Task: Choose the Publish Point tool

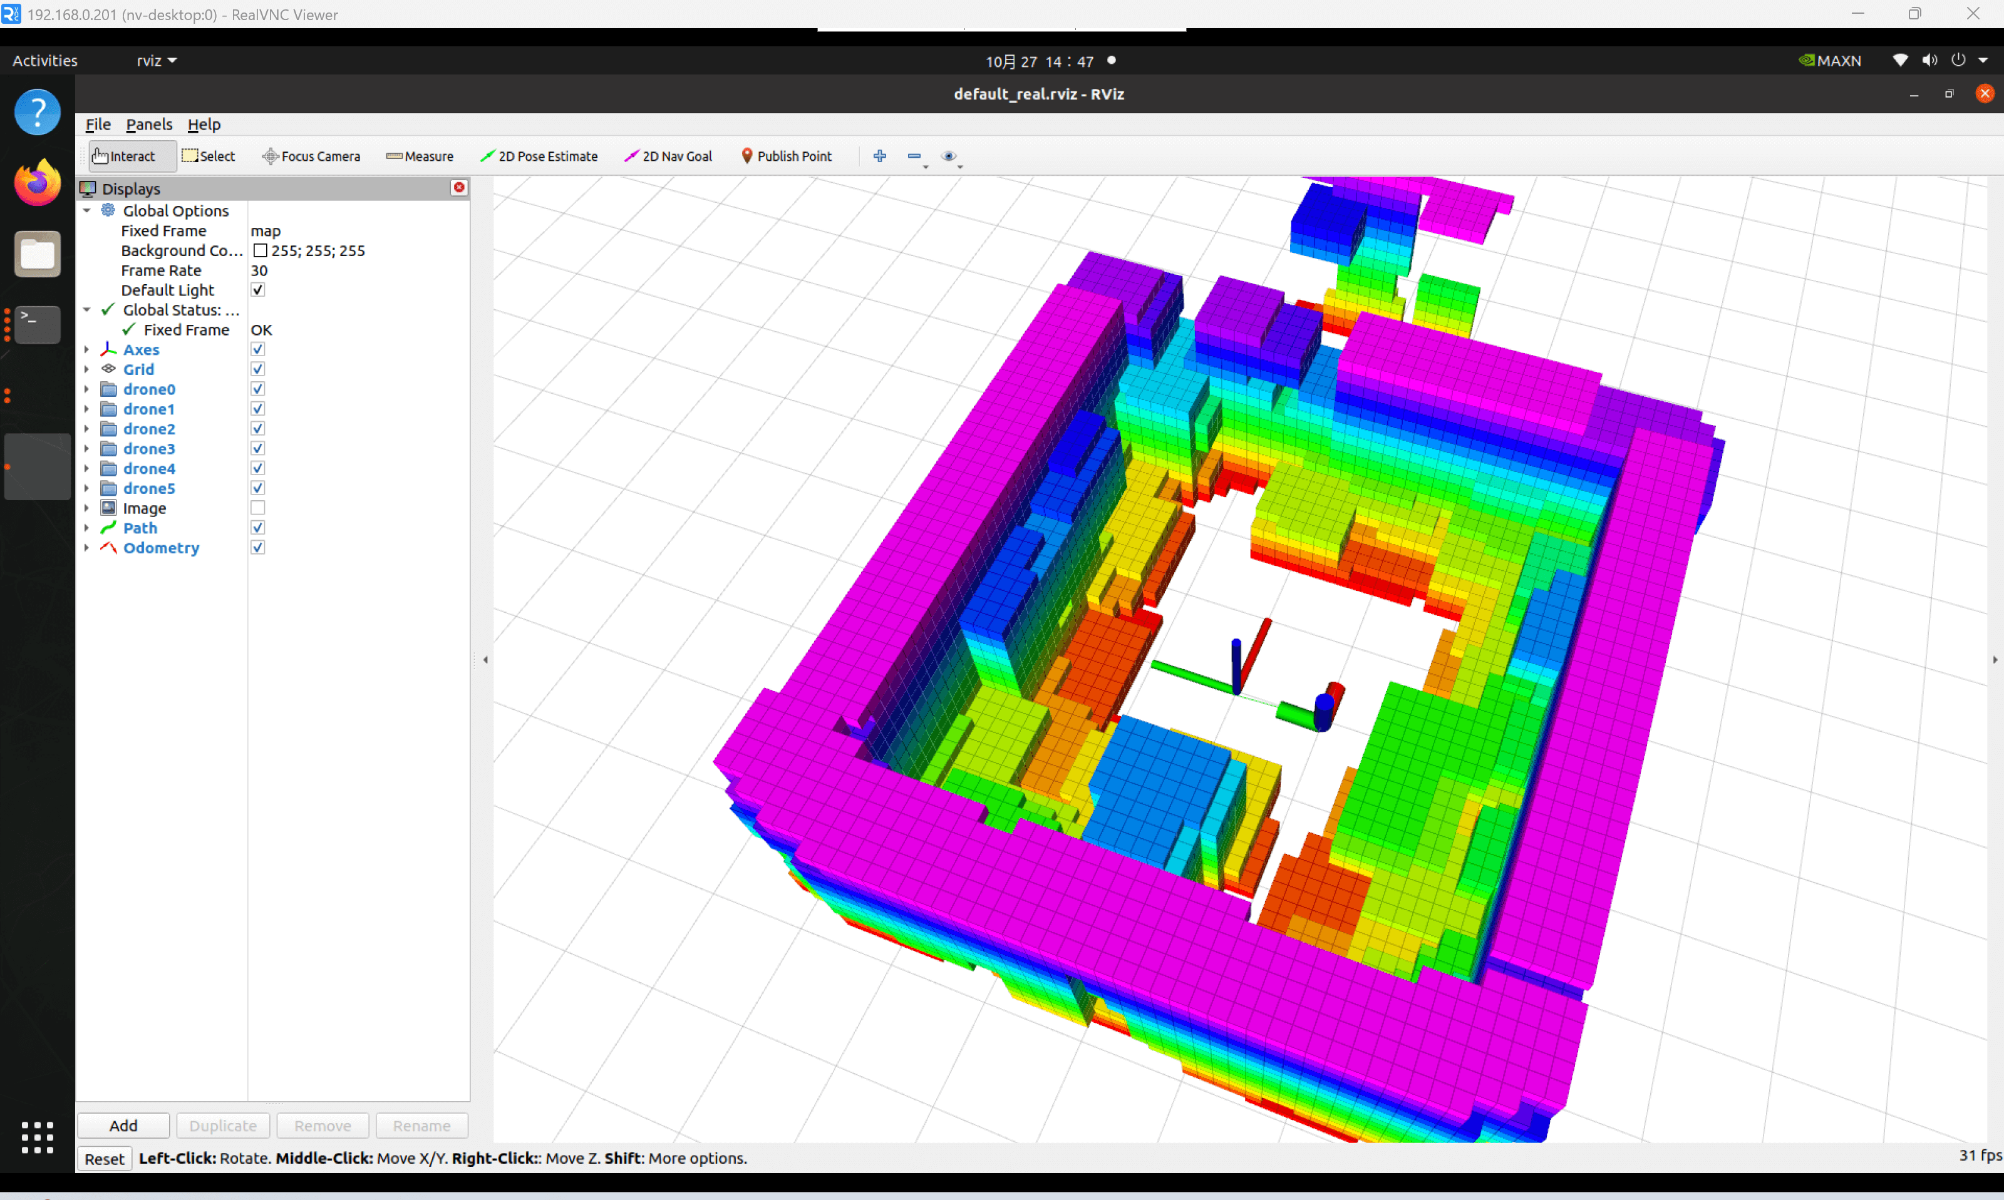Action: pos(787,156)
